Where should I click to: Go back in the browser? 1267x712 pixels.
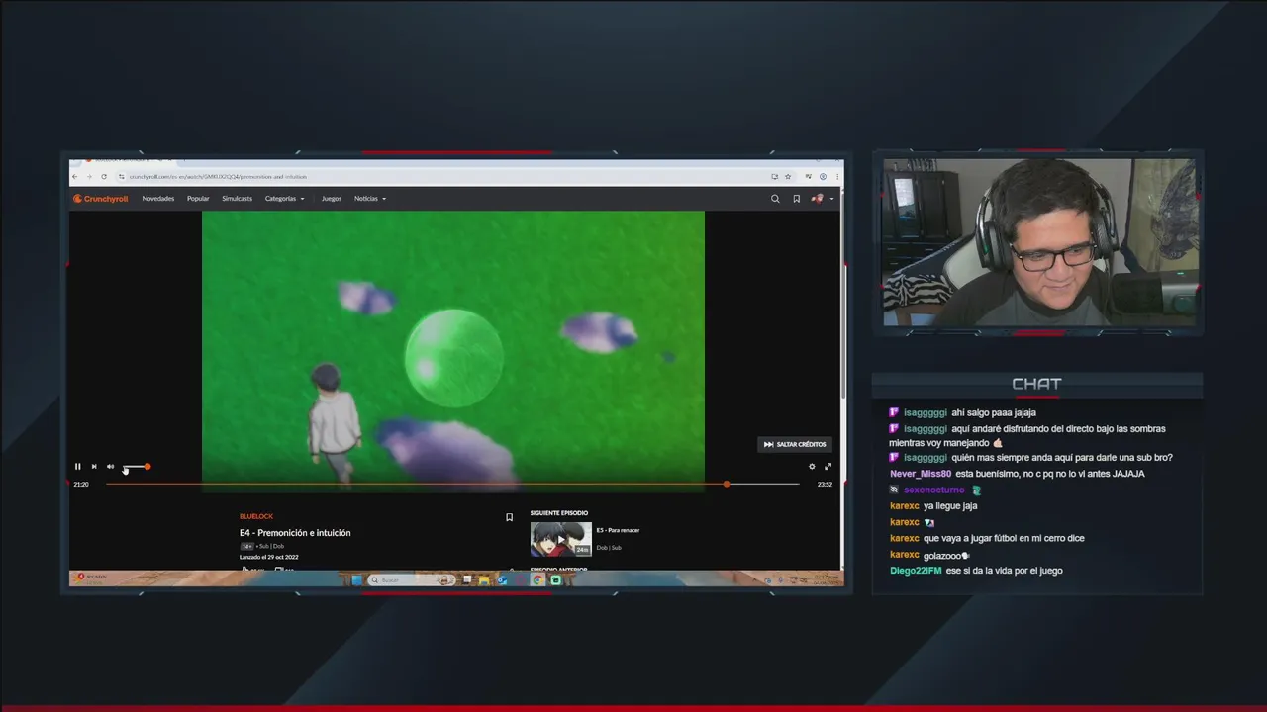75,177
